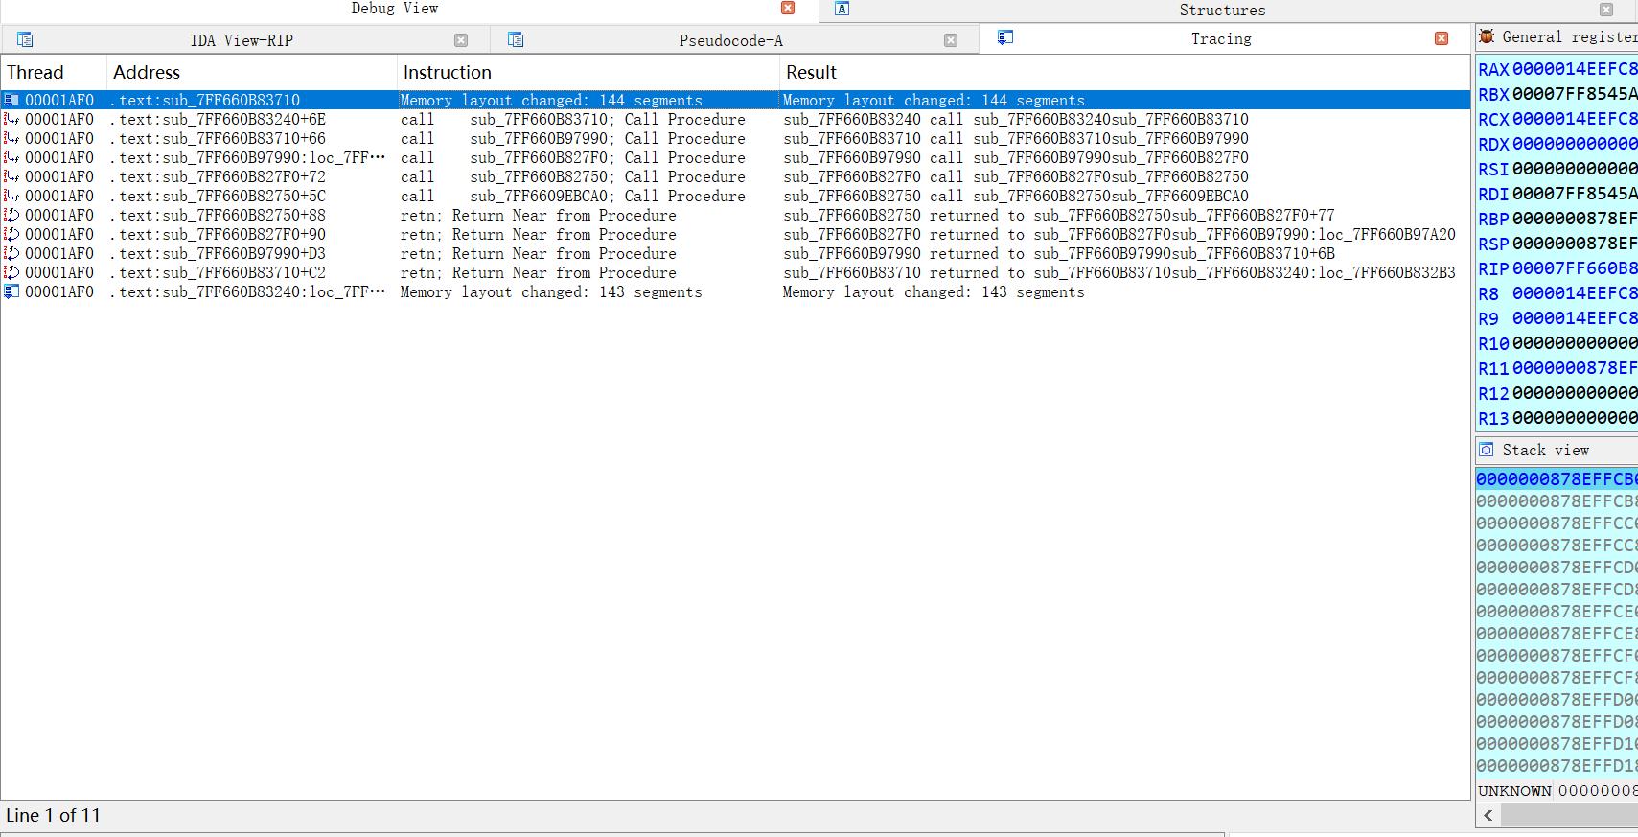
Task: Close the Debug View tab
Action: click(788, 8)
